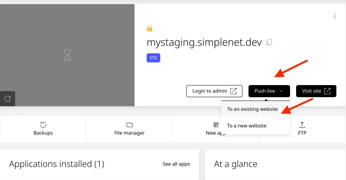Click the FTP upload arrow icon

click(302, 125)
